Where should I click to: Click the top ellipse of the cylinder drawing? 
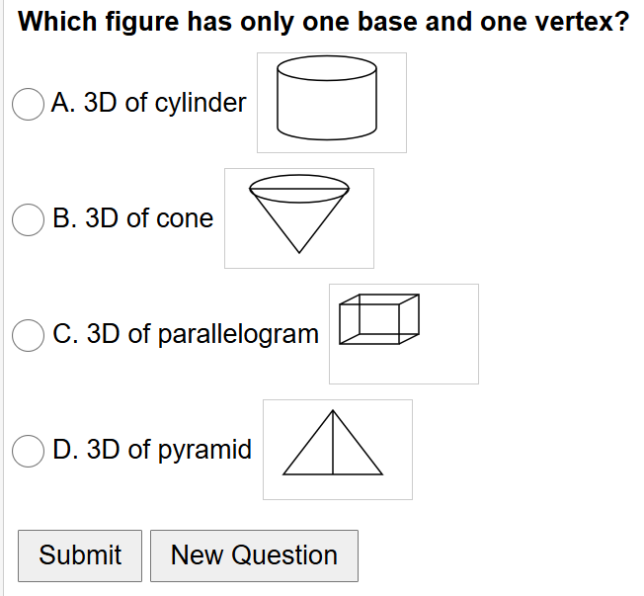coord(327,68)
